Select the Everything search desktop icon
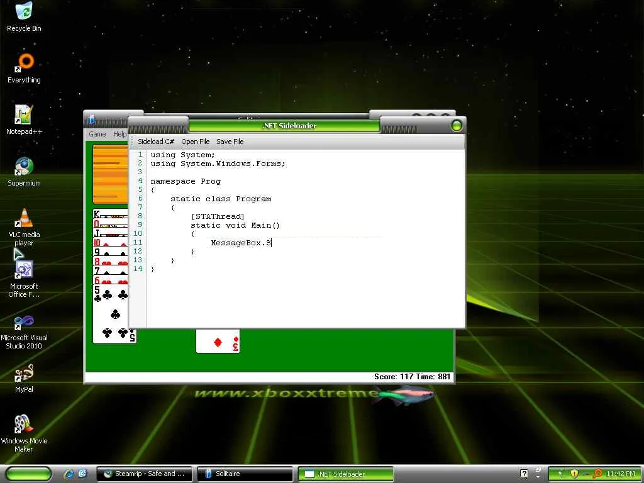The height and width of the screenshot is (483, 644). [x=24, y=68]
